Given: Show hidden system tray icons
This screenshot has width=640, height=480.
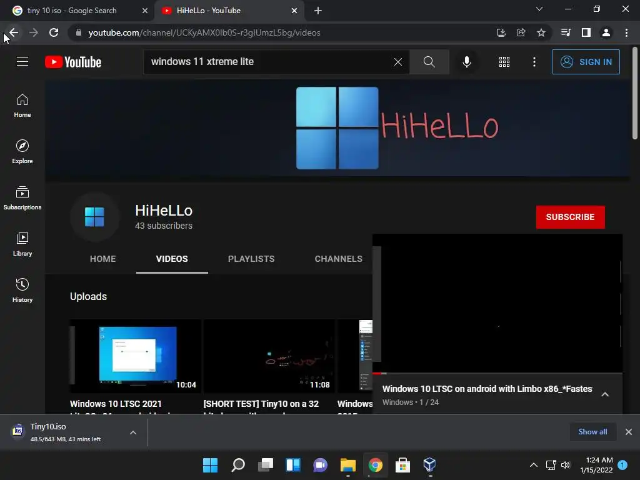Looking at the screenshot, I should coord(534,465).
